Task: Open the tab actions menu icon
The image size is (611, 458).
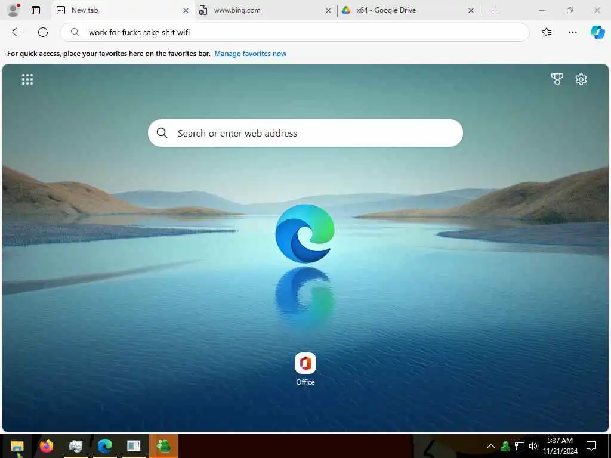Action: [36, 10]
